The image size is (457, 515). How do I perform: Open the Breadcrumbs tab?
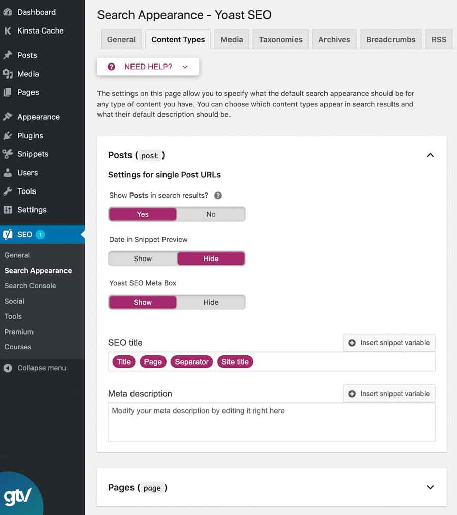tap(390, 39)
